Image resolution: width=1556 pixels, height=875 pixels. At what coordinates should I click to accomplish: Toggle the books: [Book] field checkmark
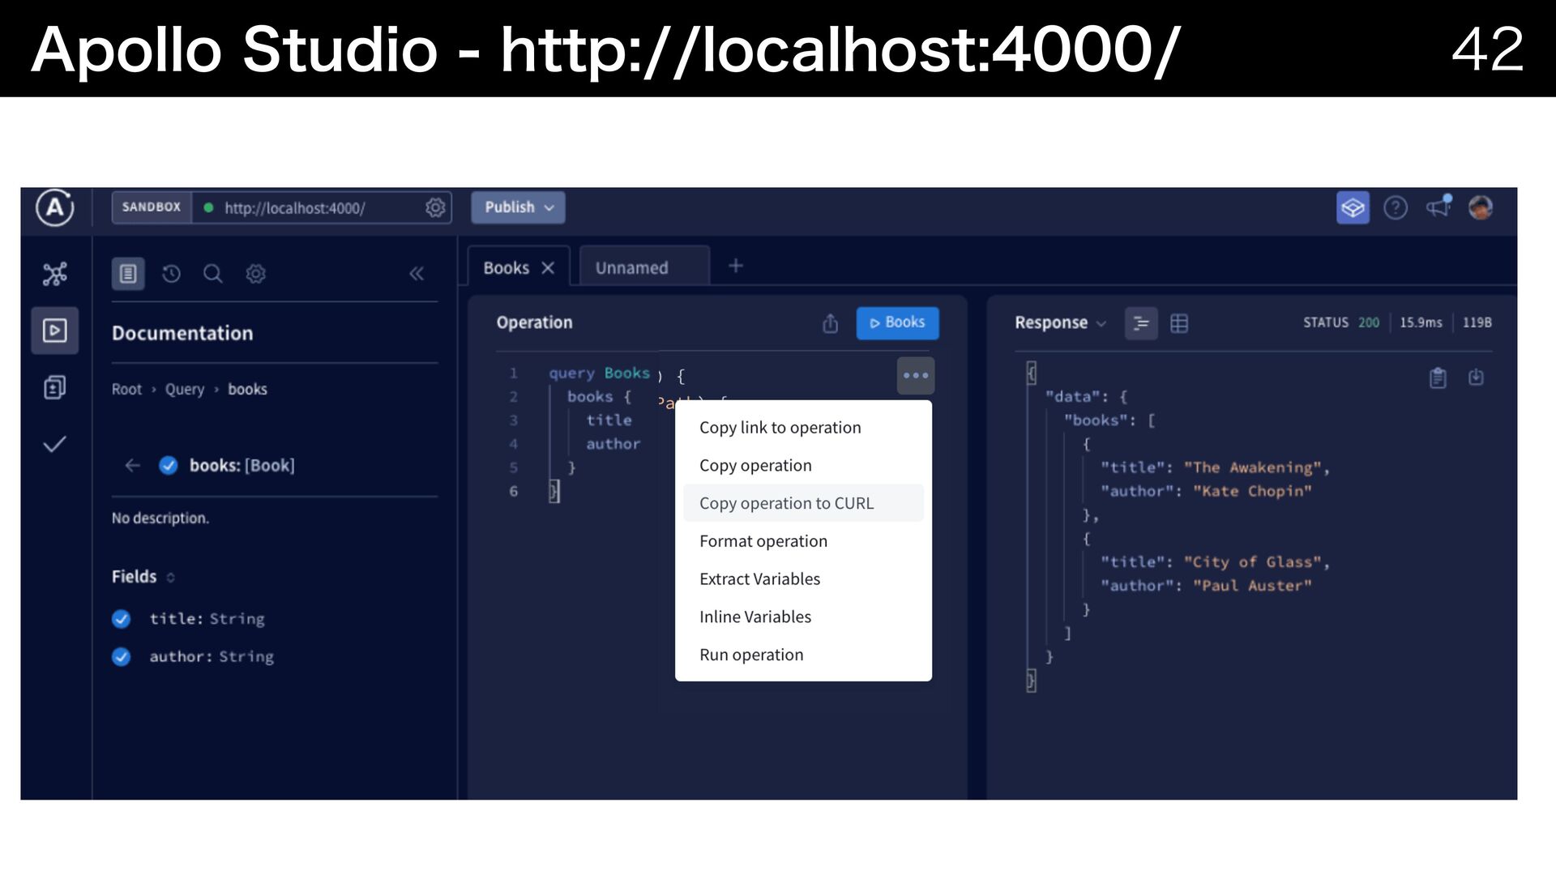(x=169, y=465)
